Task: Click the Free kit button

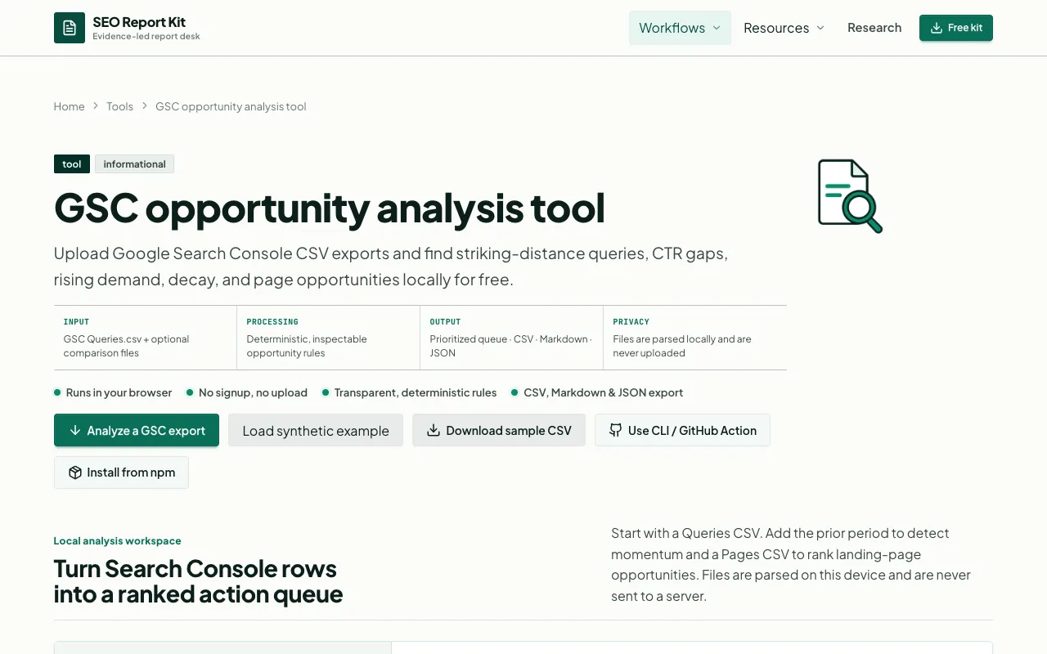Action: [x=956, y=28]
